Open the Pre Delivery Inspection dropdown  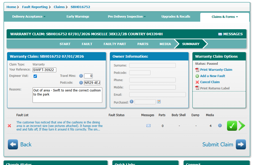coord(127,17)
